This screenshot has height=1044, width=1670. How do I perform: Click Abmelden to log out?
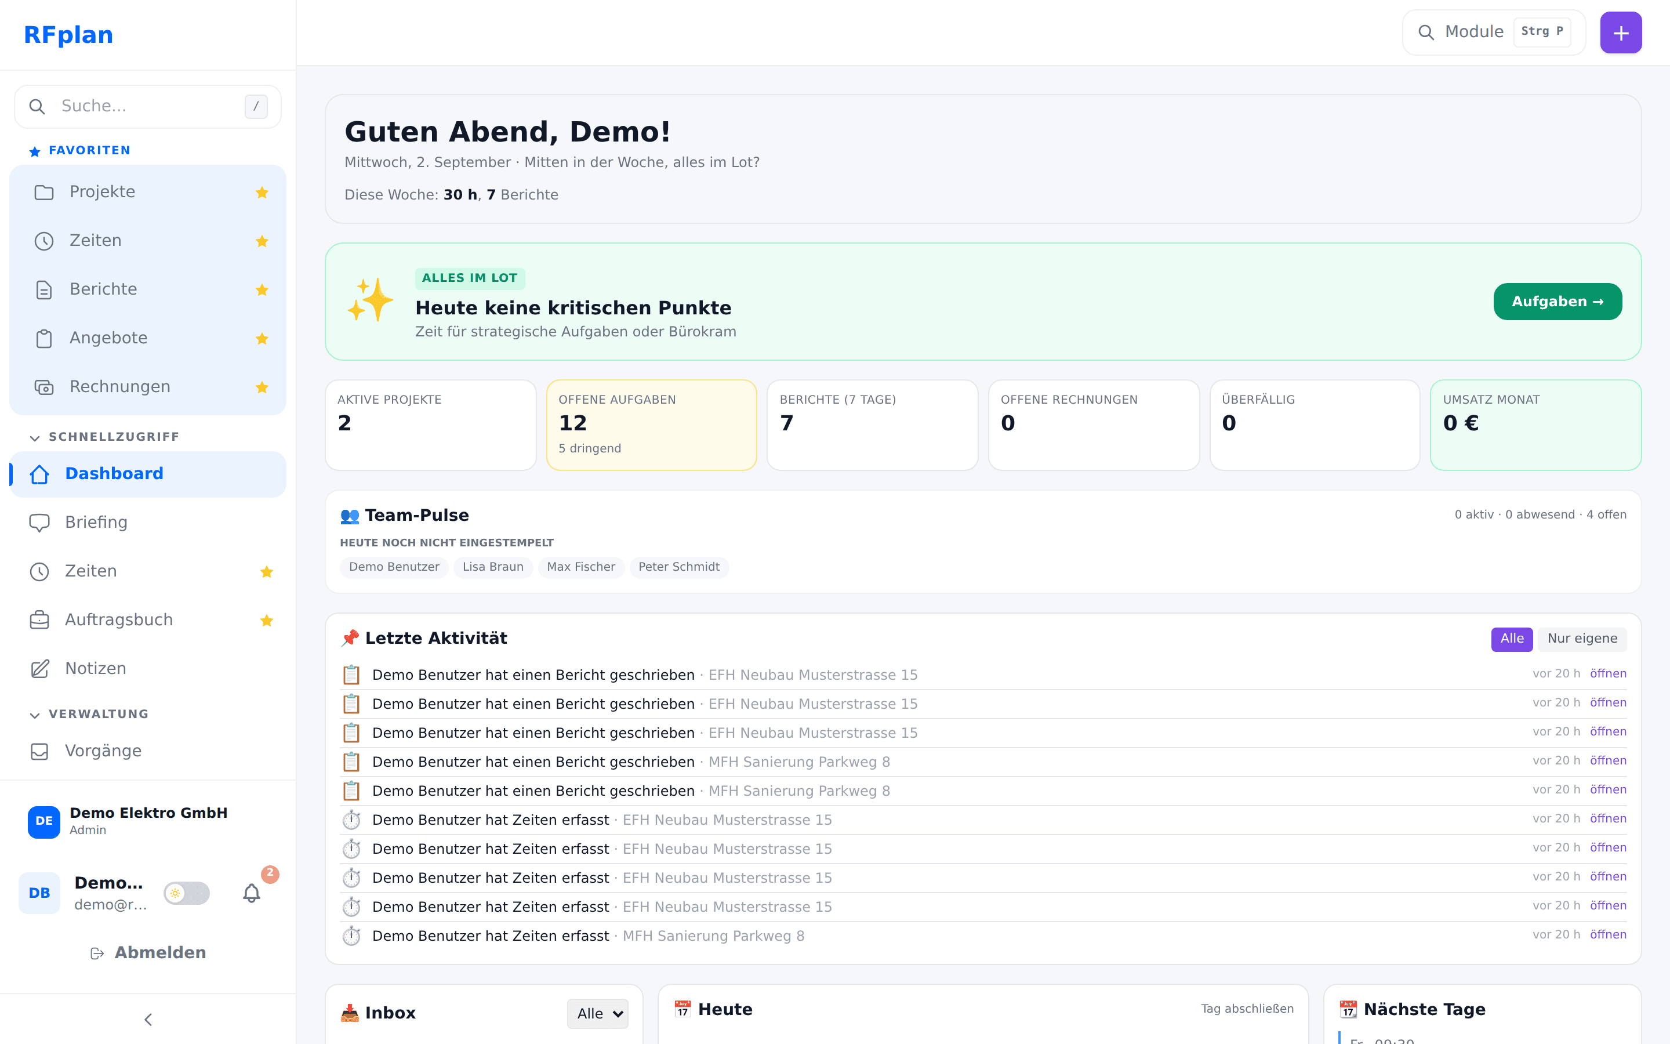(148, 954)
